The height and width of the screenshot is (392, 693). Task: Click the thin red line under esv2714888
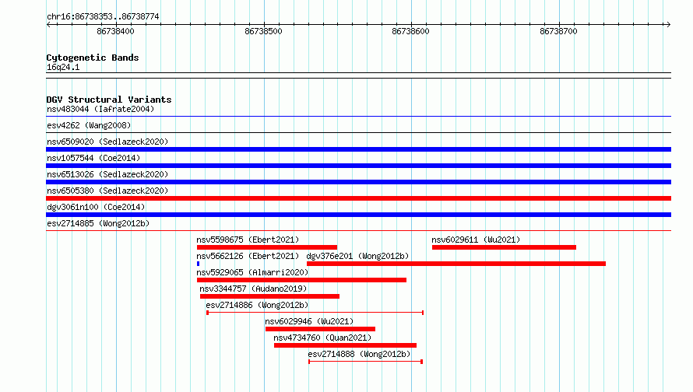coord(365,362)
